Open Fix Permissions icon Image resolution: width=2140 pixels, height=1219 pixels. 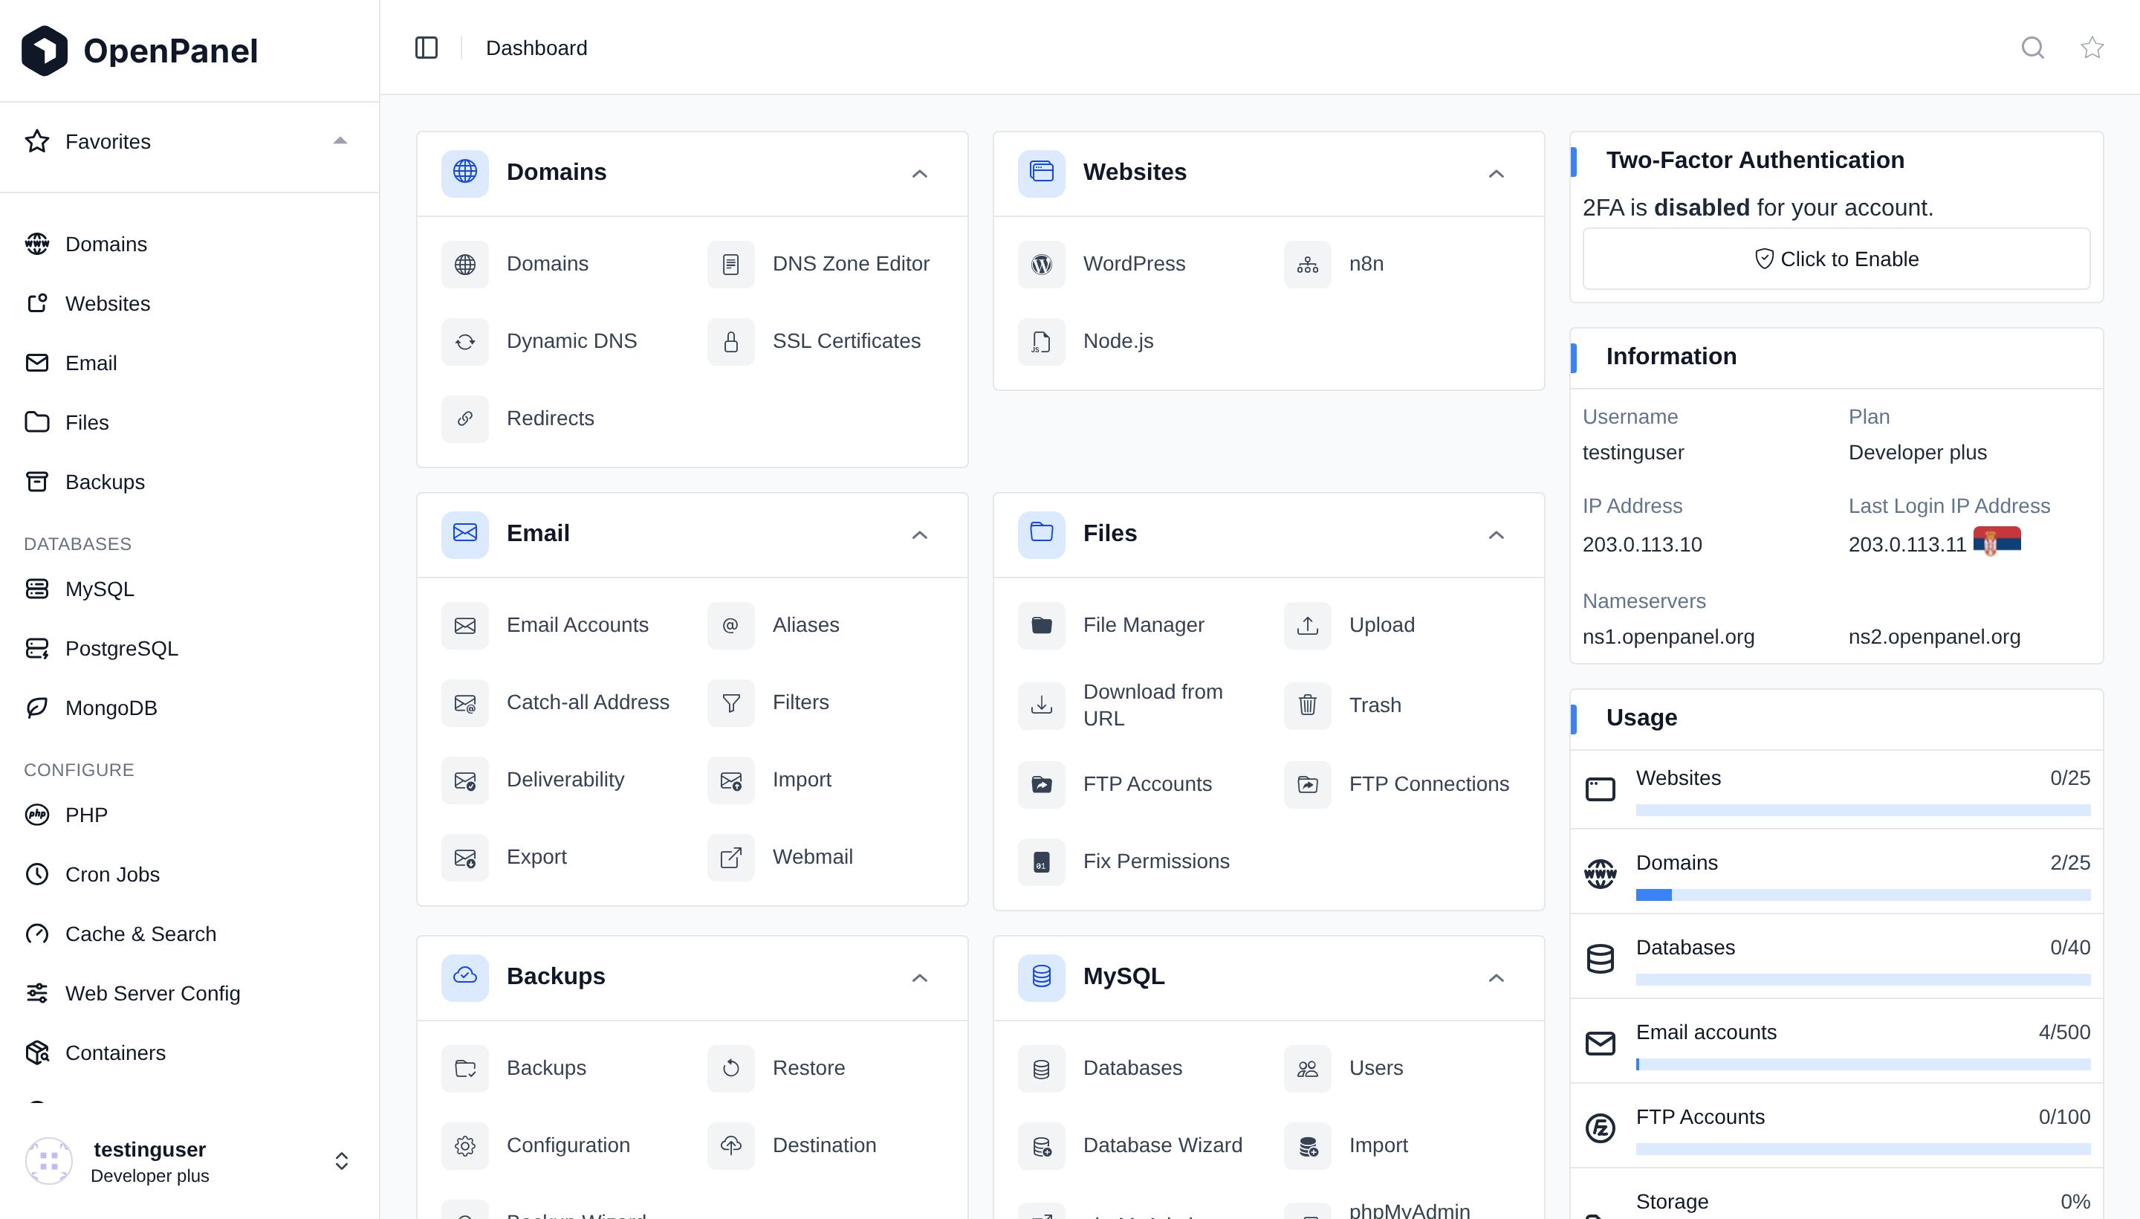1041,862
